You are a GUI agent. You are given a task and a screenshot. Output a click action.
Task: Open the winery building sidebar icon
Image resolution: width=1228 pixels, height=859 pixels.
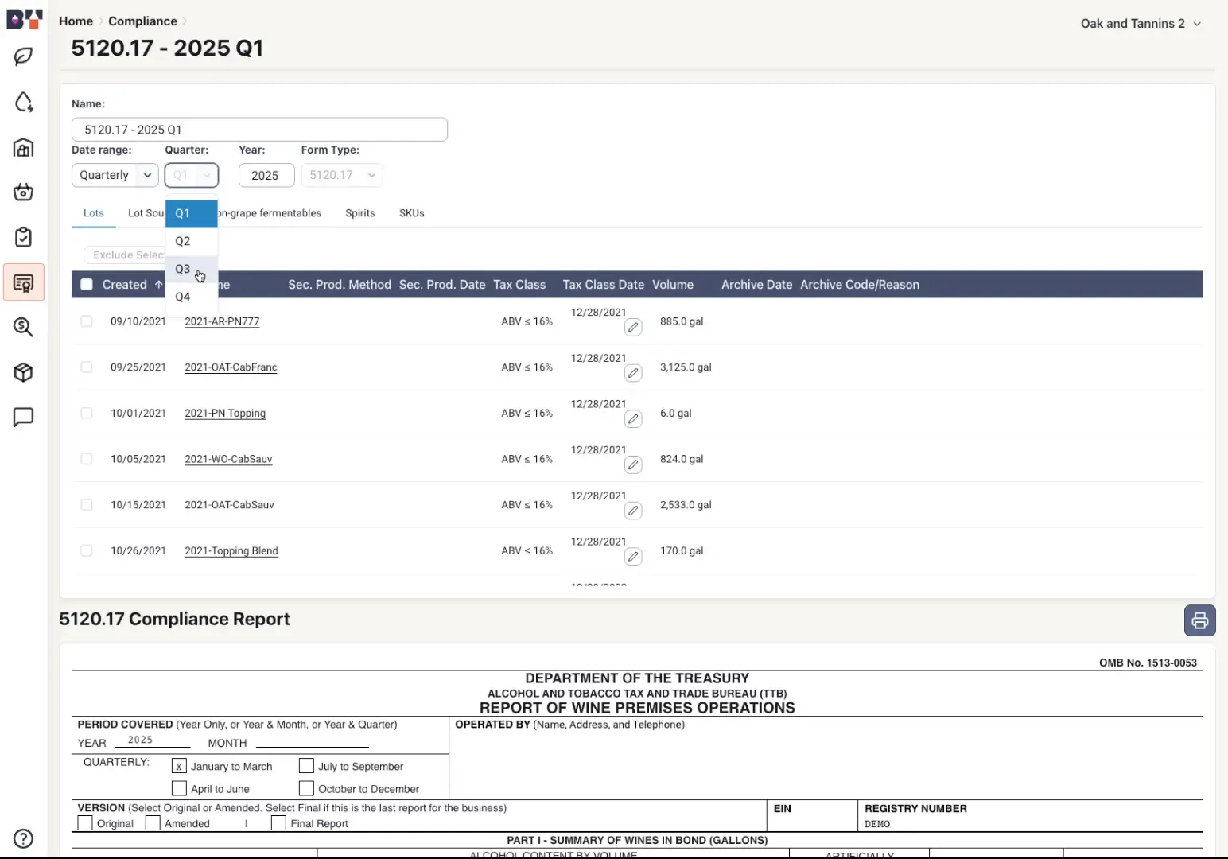[x=24, y=147]
